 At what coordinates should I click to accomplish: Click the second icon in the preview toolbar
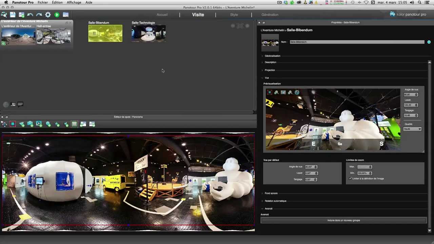pyautogui.click(x=276, y=92)
